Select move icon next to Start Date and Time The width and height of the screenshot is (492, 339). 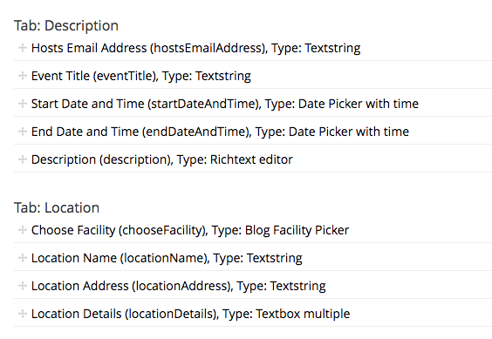pyautogui.click(x=23, y=104)
